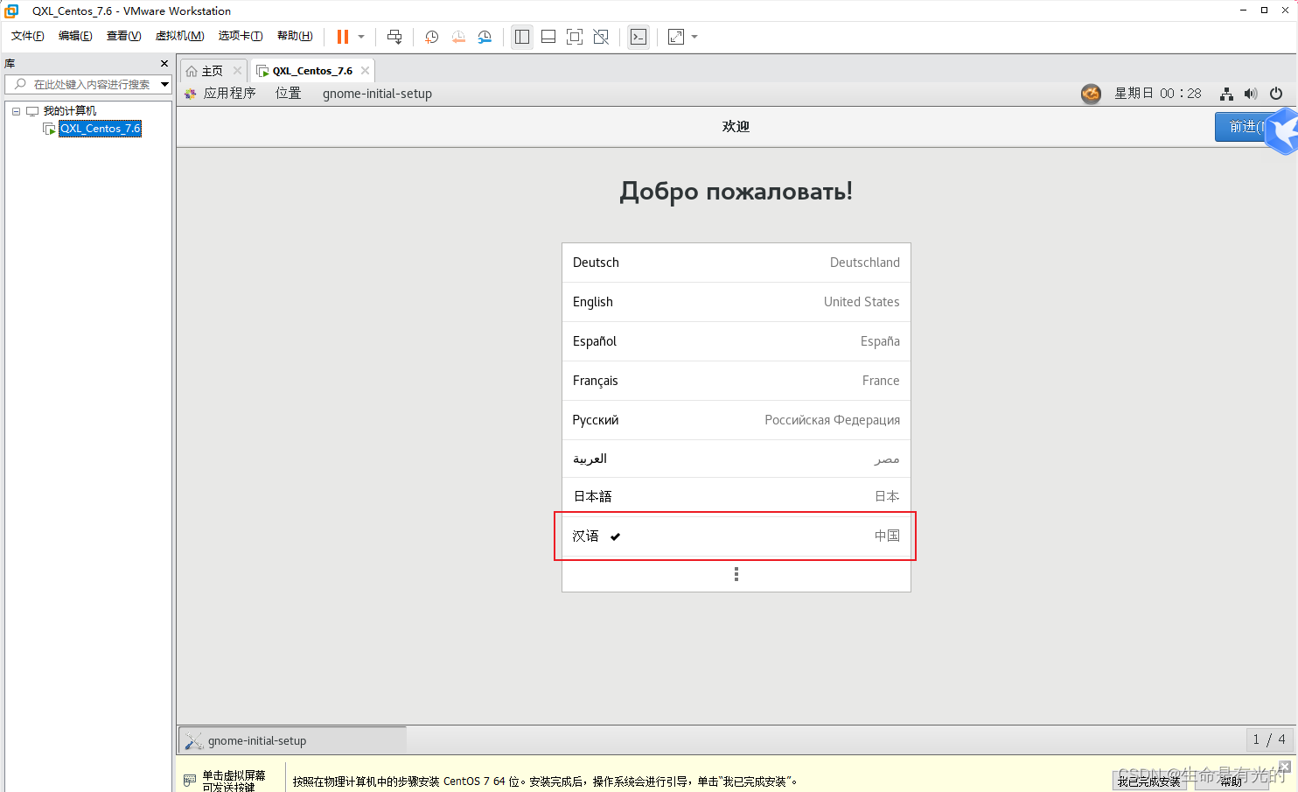
Task: Collapse the 我的计算机 tree node
Action: coord(16,111)
